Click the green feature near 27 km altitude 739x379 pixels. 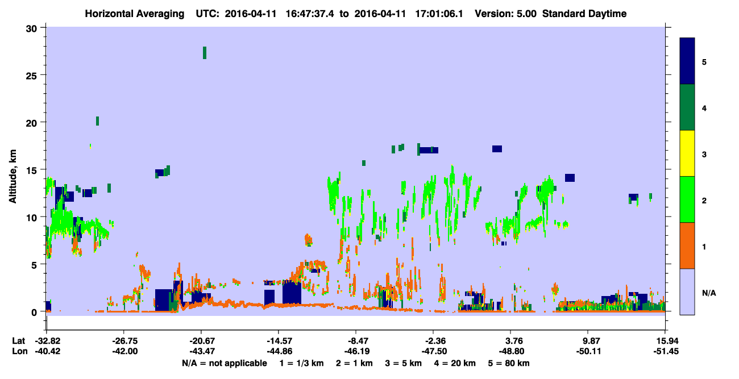tap(205, 53)
